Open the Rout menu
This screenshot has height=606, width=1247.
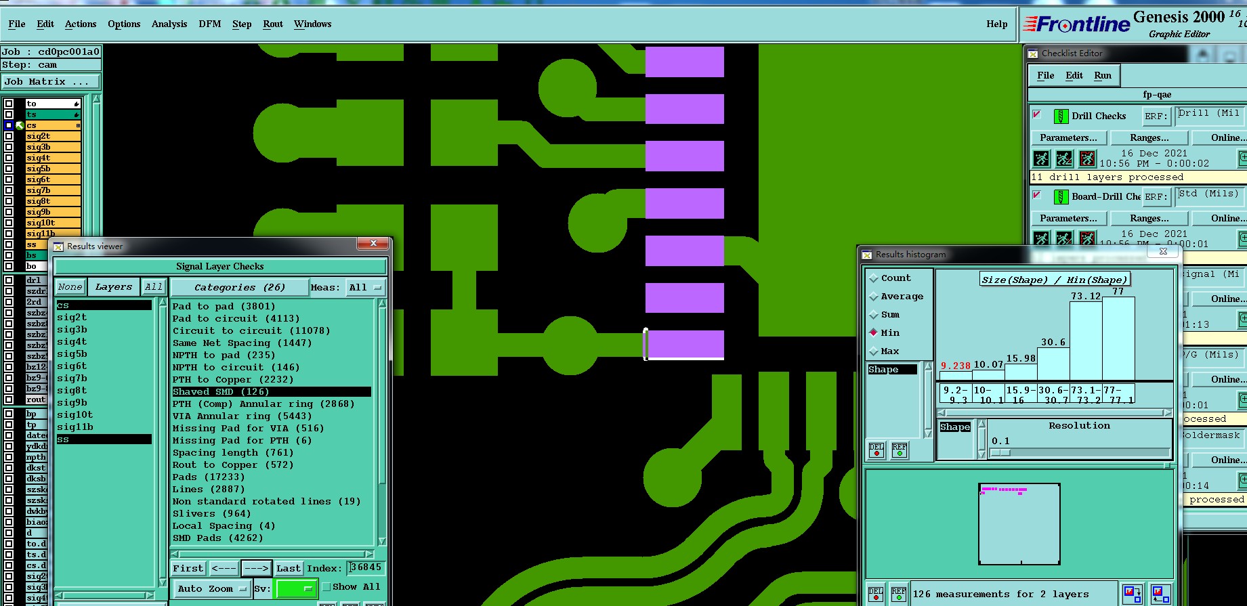273,24
